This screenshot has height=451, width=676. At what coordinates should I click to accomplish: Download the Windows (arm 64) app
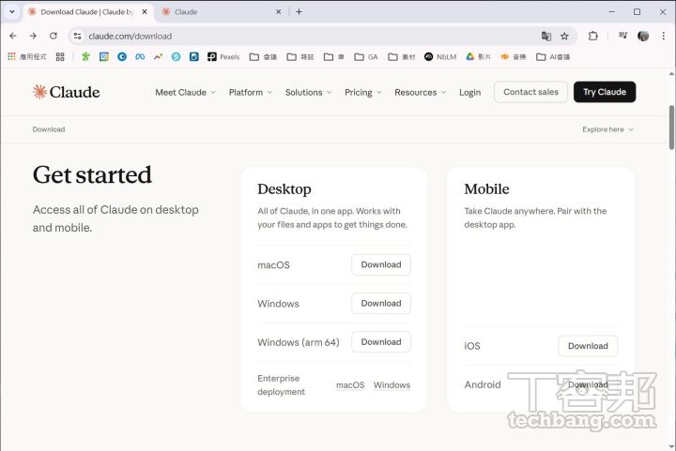pos(381,342)
